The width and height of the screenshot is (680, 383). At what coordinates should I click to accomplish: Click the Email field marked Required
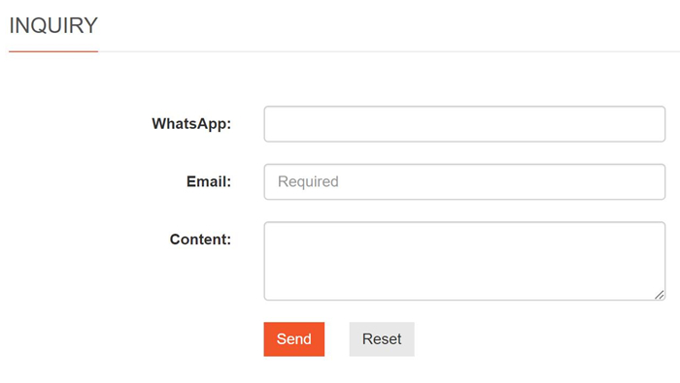(464, 181)
